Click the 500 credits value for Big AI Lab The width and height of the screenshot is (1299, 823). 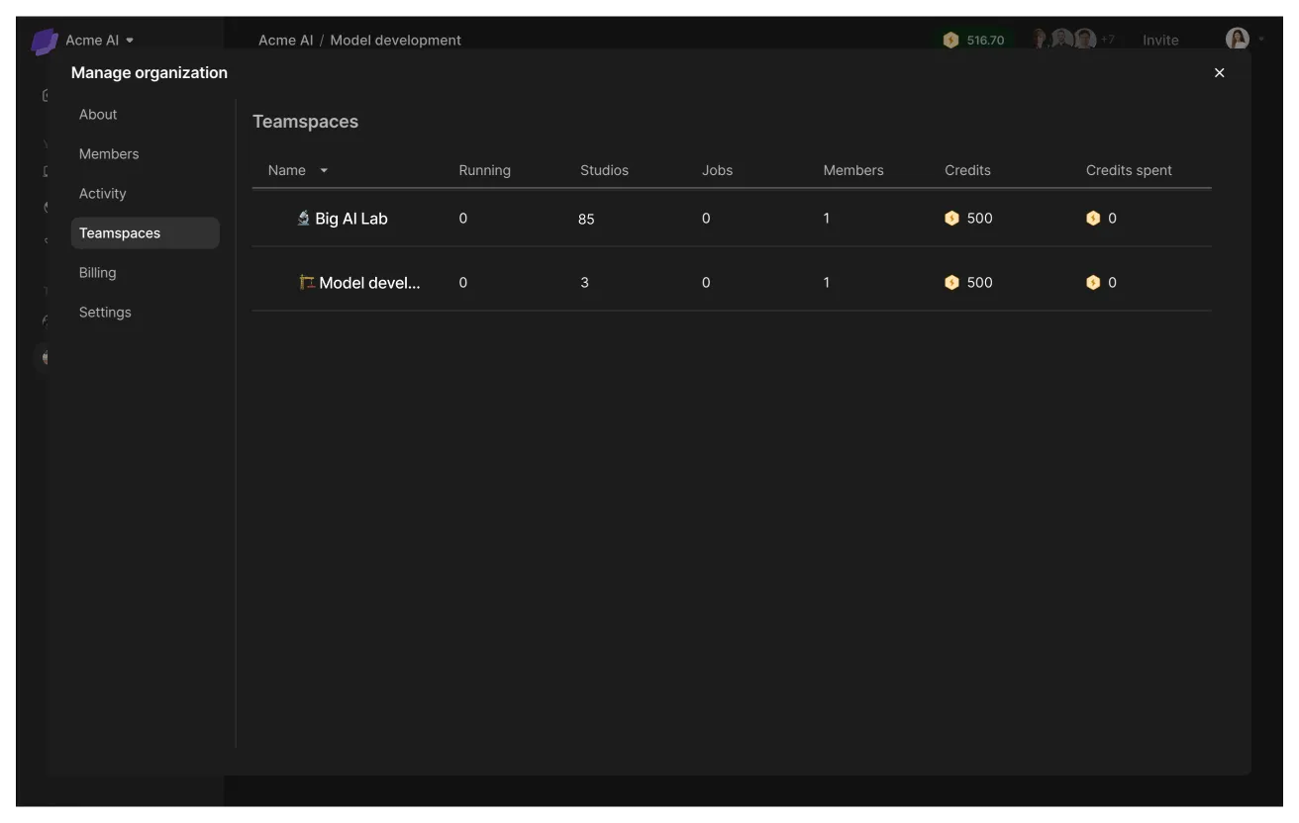[979, 219]
